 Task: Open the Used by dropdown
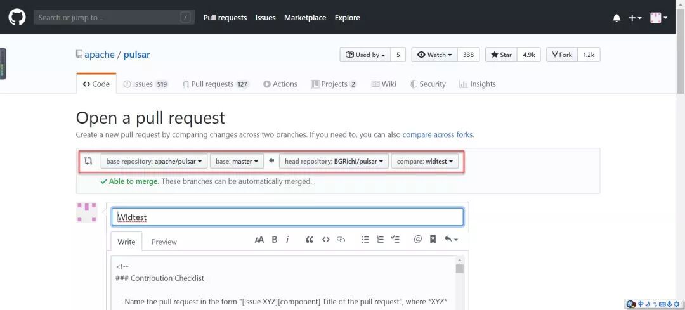pos(365,55)
